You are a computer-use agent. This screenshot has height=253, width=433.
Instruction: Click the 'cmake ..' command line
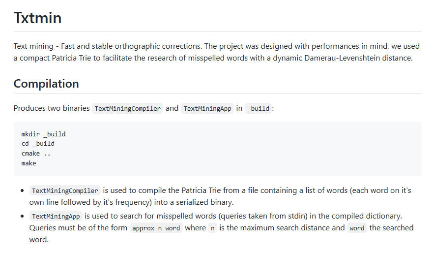(36, 154)
